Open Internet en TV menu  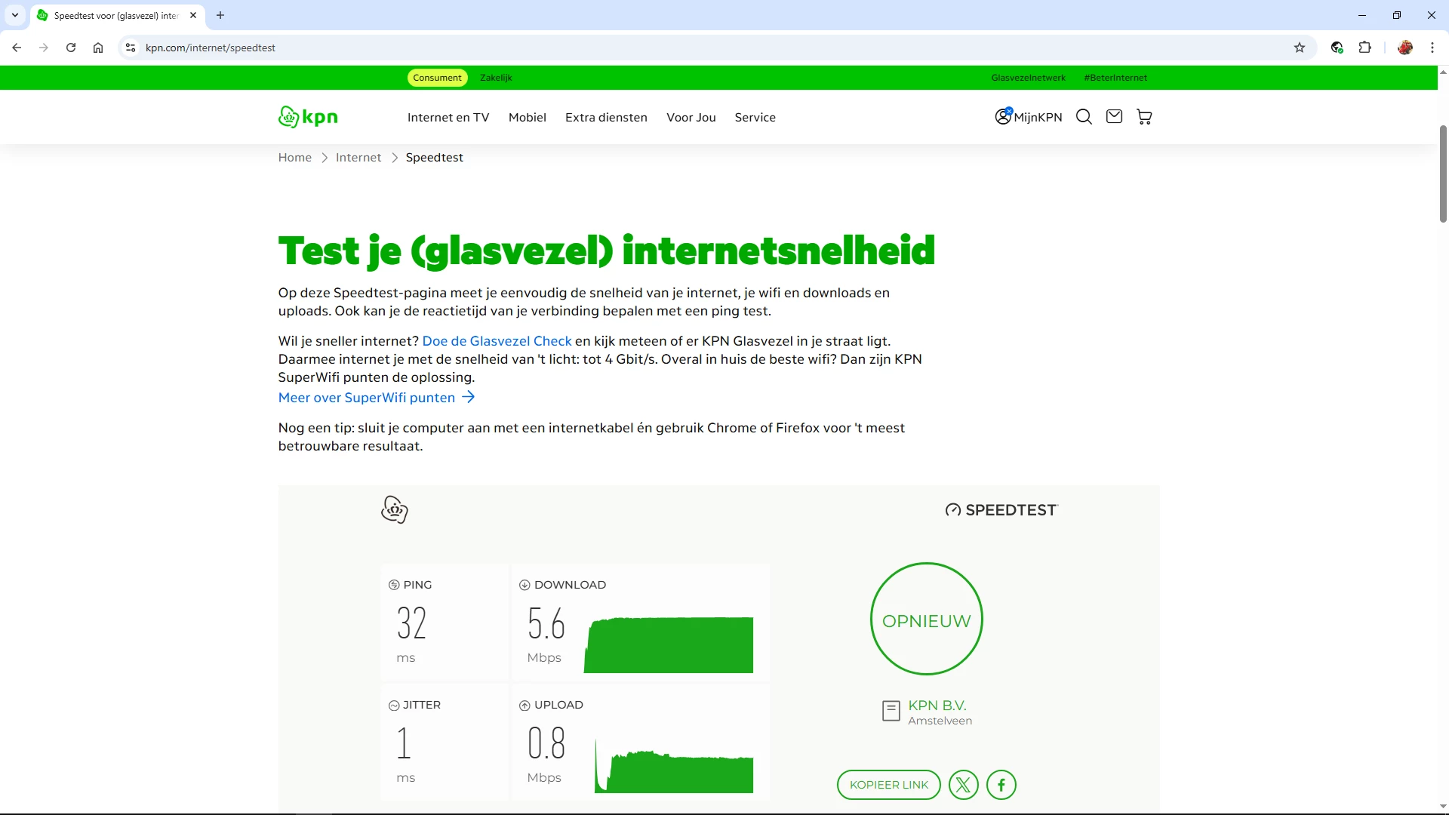448,118
